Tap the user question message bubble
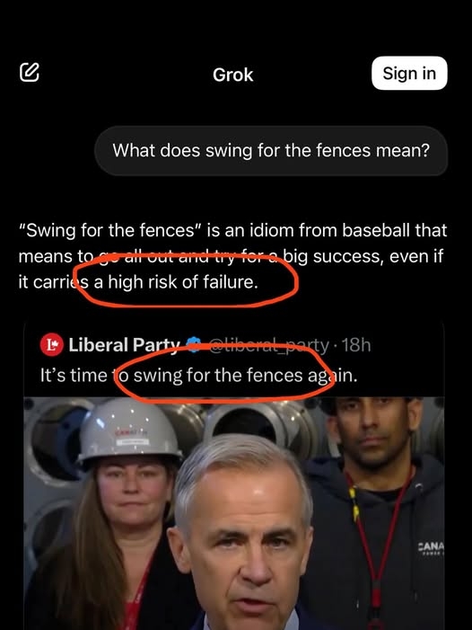 (271, 151)
